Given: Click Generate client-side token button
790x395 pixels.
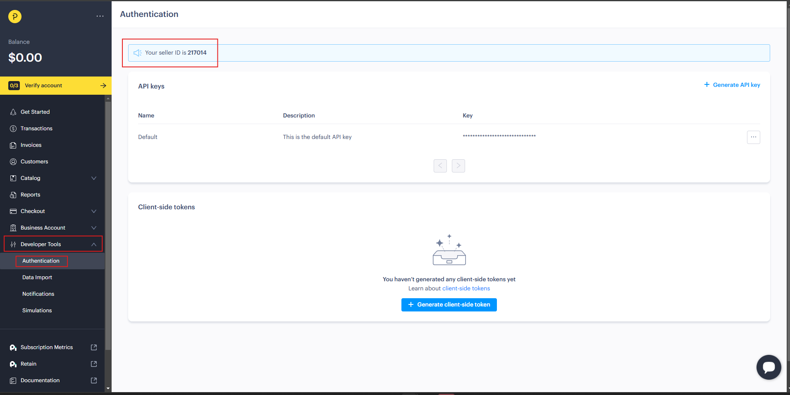Looking at the screenshot, I should (449, 305).
